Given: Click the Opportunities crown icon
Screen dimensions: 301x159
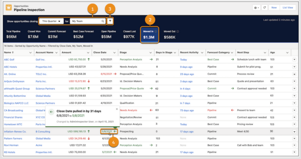Looking at the screenshot, I should pyautogui.click(x=9, y=8).
